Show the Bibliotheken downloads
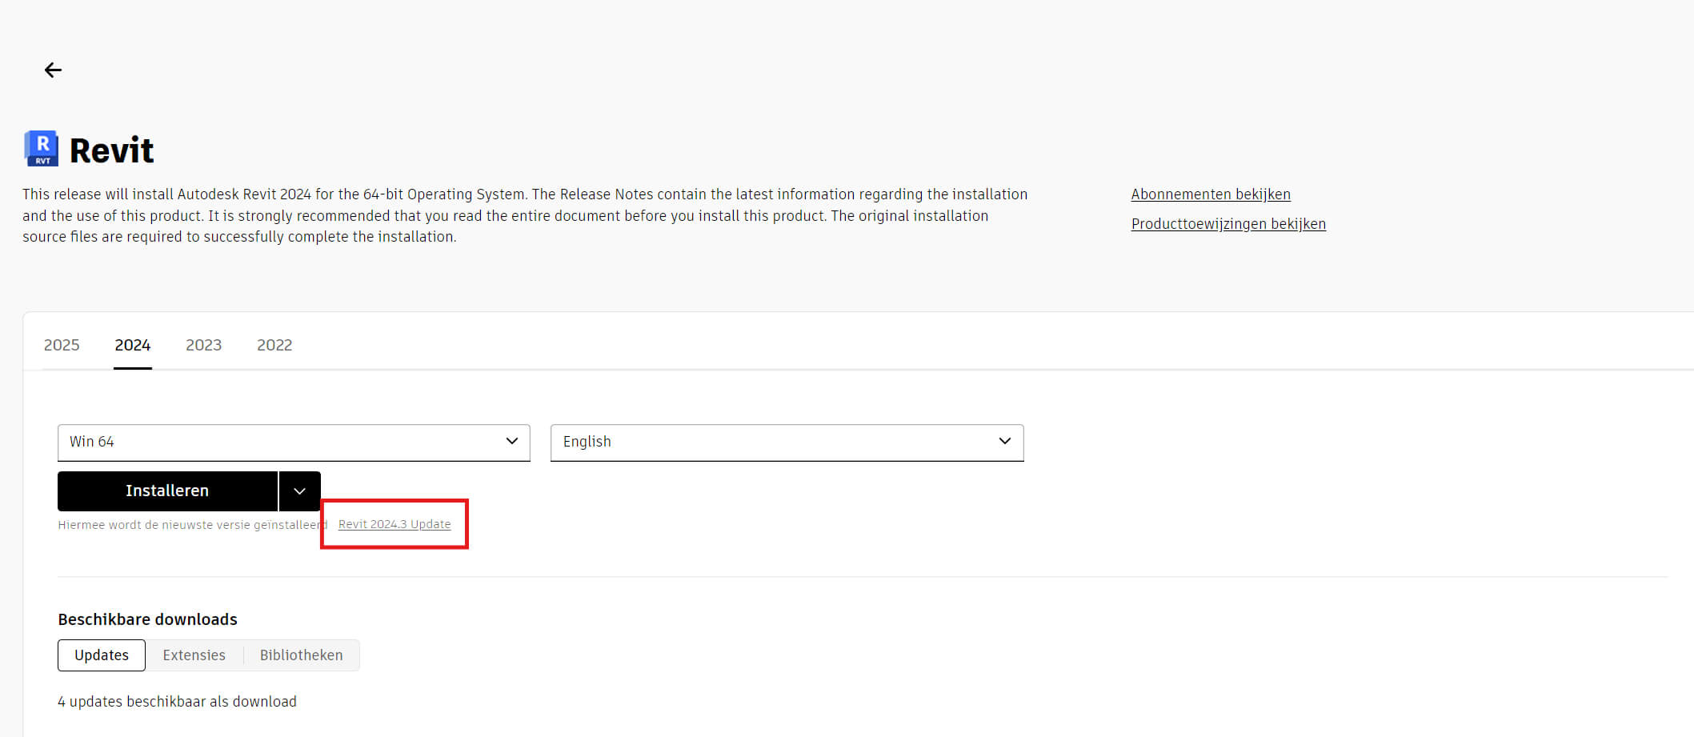 point(301,655)
